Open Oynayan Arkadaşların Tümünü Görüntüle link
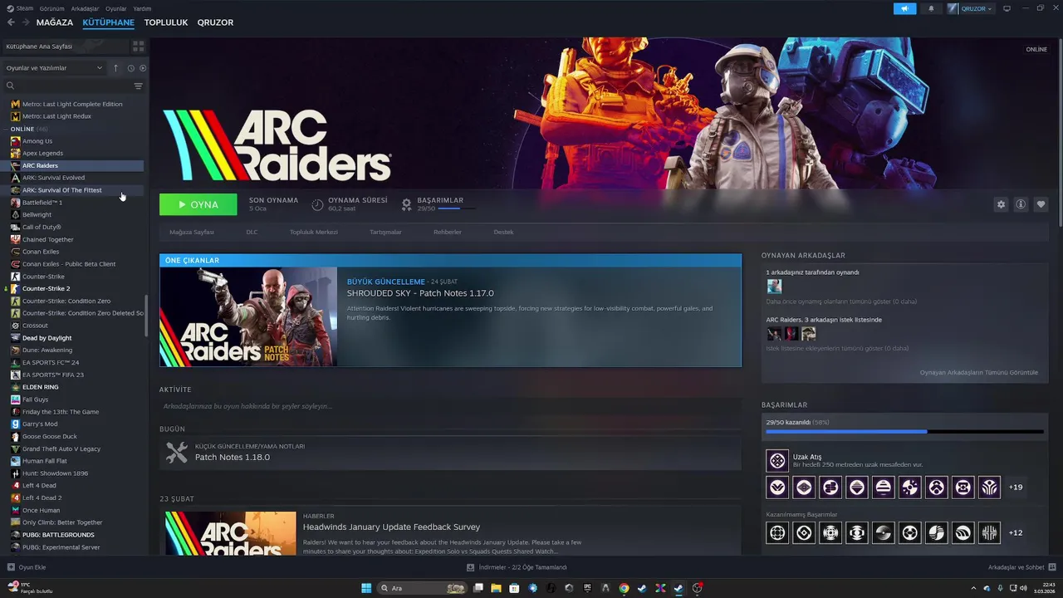Screen dimensions: 1063x598 pyautogui.click(x=978, y=372)
